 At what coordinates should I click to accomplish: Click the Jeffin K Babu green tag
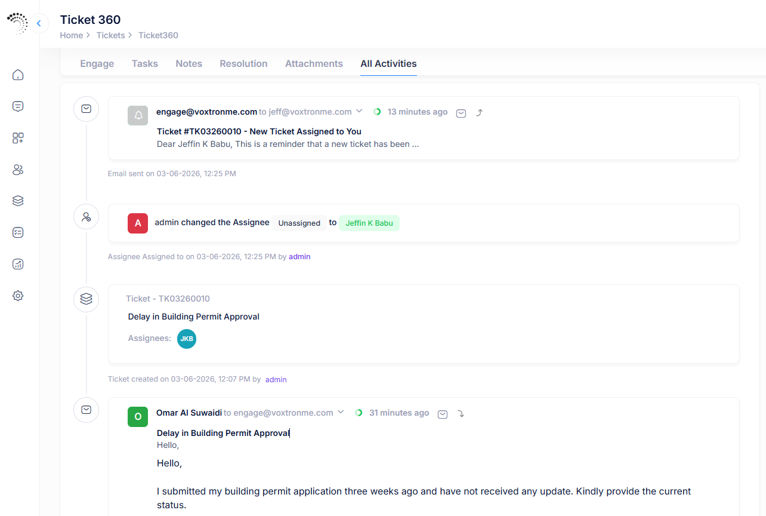point(369,223)
